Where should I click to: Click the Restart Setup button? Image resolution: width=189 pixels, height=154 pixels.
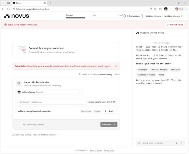tap(175, 25)
